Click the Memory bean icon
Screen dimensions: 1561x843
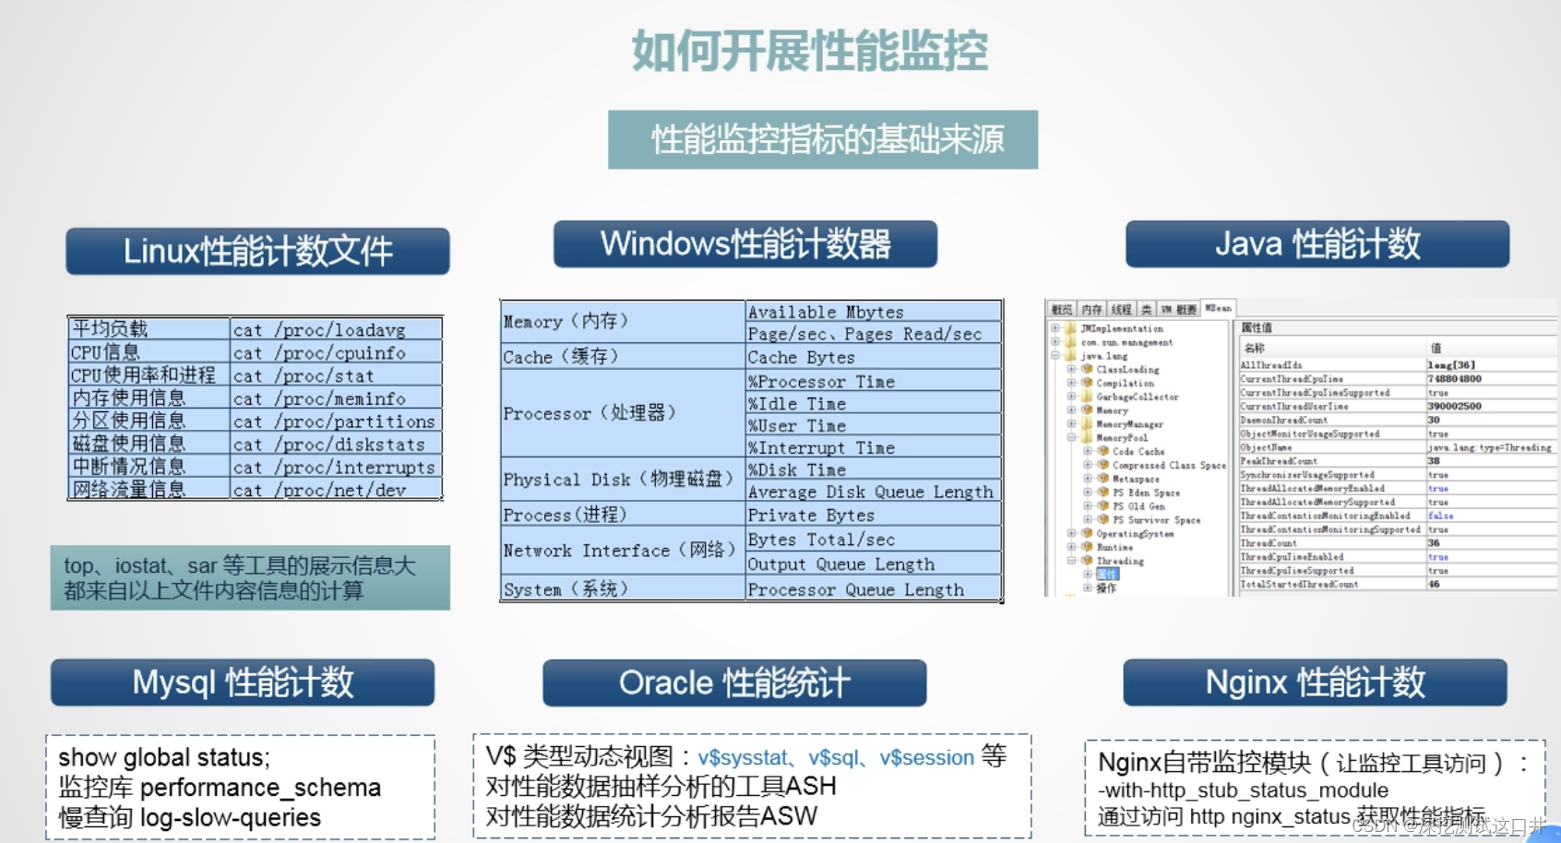point(1087,410)
